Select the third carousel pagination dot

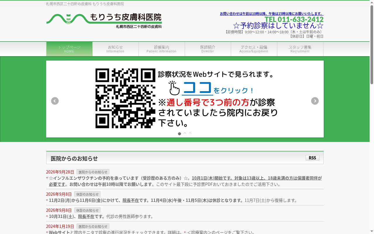pos(190,134)
